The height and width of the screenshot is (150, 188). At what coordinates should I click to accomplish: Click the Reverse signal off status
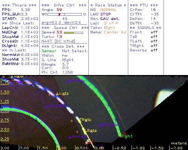pyautogui.click(x=154, y=50)
